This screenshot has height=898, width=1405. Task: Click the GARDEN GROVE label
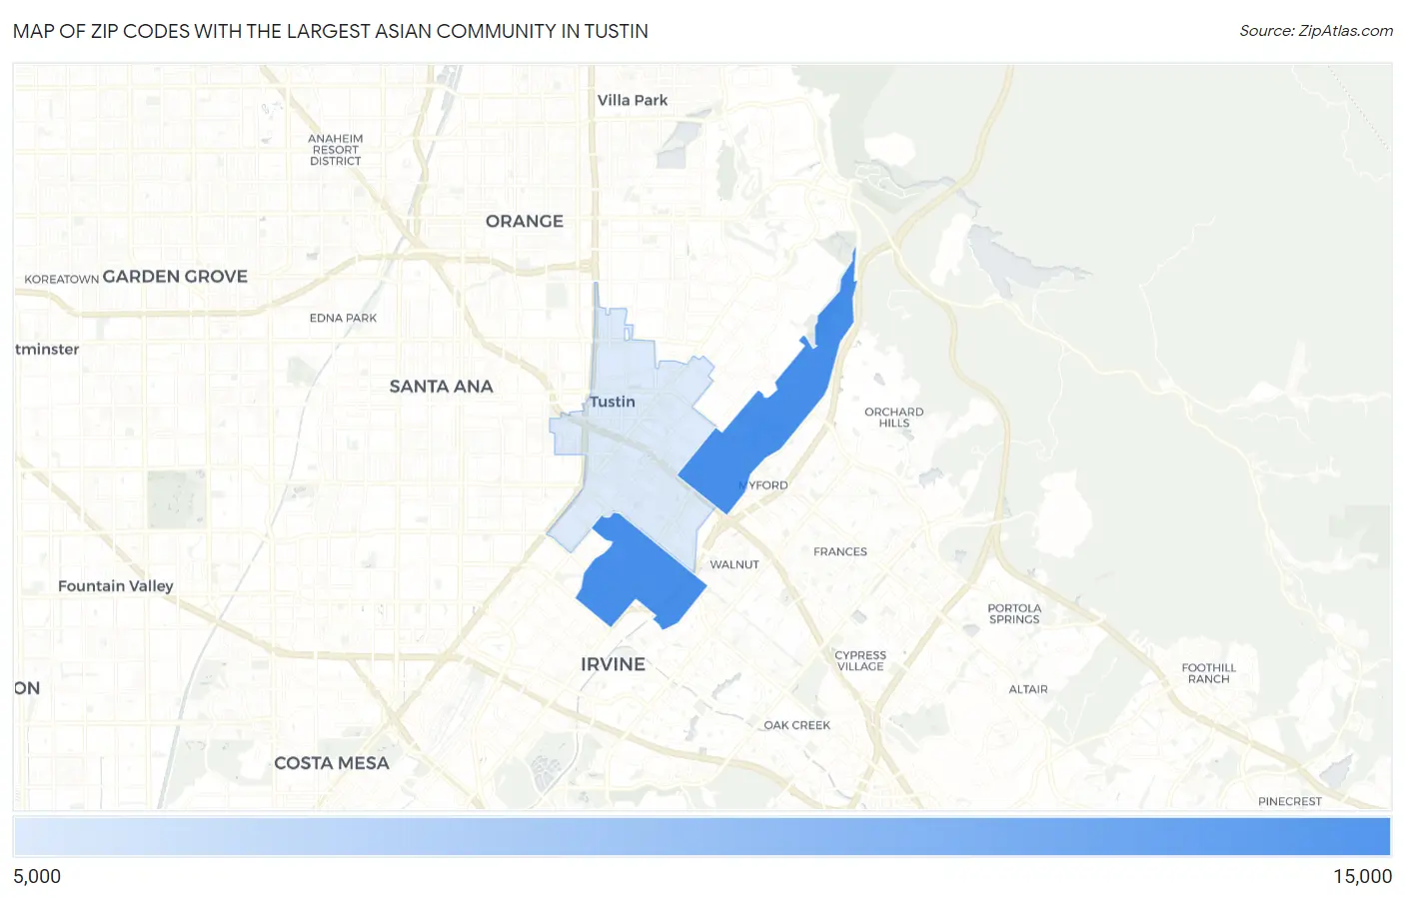click(x=175, y=277)
